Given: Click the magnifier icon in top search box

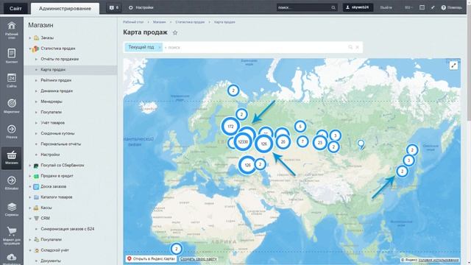Looking at the screenshot, I should click(333, 7).
